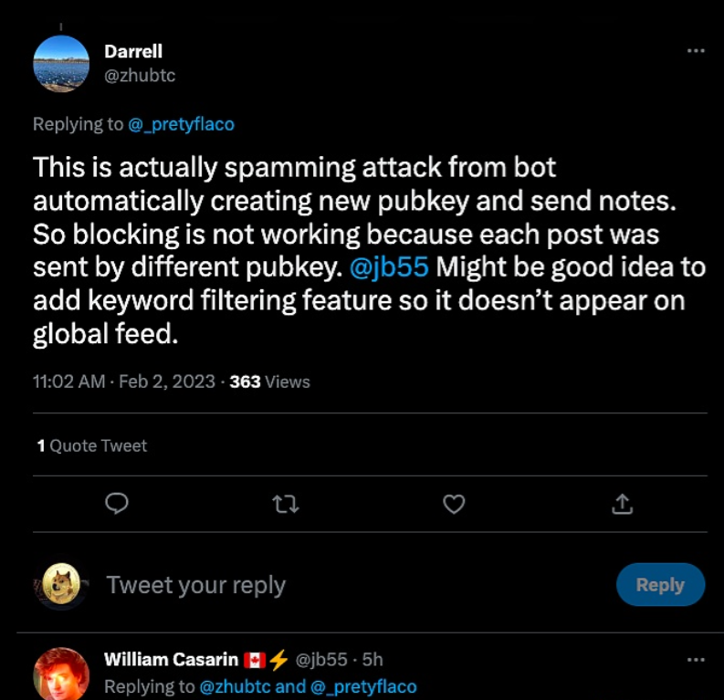724x700 pixels.
Task: Open William Casarin's profile avatar
Action: pyautogui.click(x=61, y=674)
